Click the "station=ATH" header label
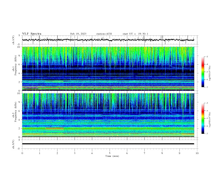Screen dimensions: 222x172 104,34
